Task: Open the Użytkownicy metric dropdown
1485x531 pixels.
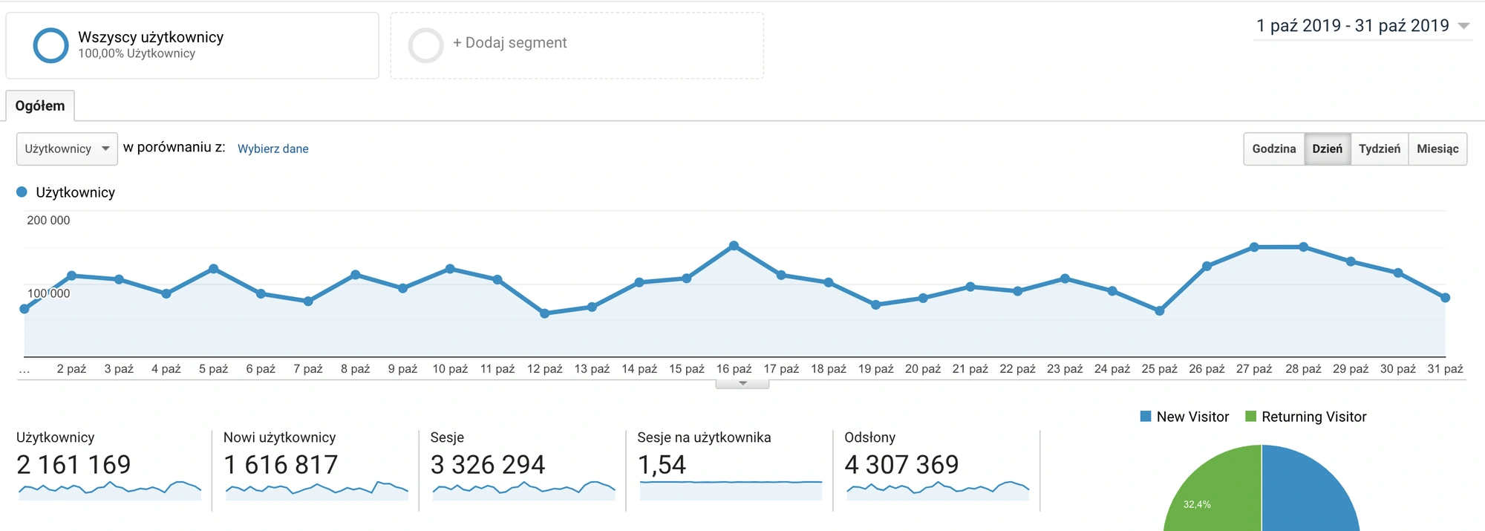Action: [x=67, y=149]
